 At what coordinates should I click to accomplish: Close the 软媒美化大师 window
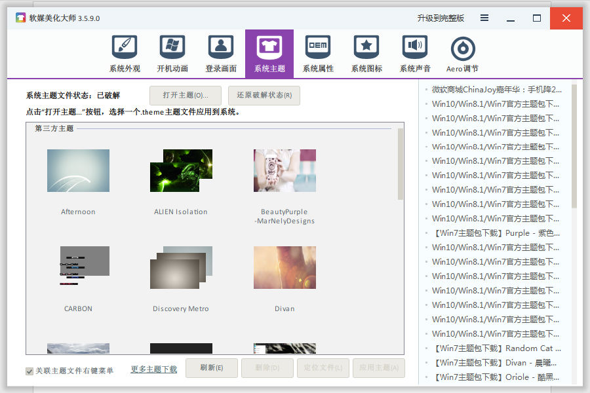point(566,18)
